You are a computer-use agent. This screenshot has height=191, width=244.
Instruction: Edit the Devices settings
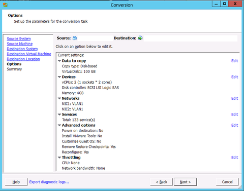235,77
